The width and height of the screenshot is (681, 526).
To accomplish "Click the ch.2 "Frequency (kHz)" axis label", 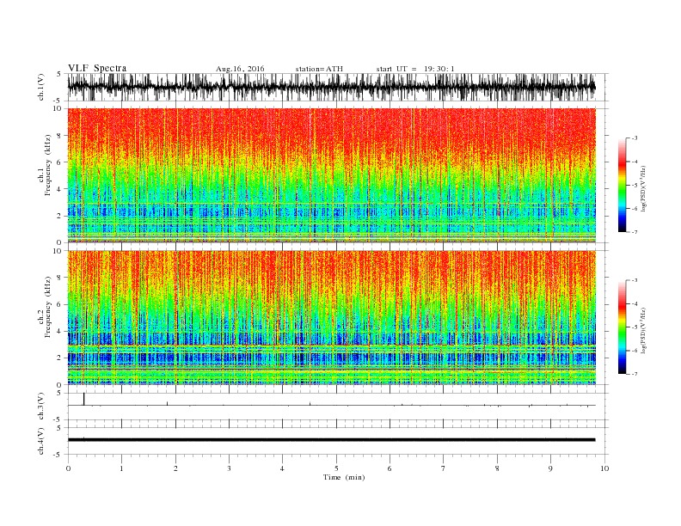I will 48,308.
